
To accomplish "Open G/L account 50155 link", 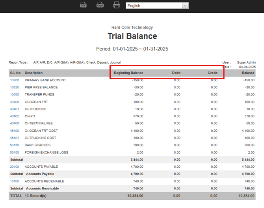I will tap(15, 152).
